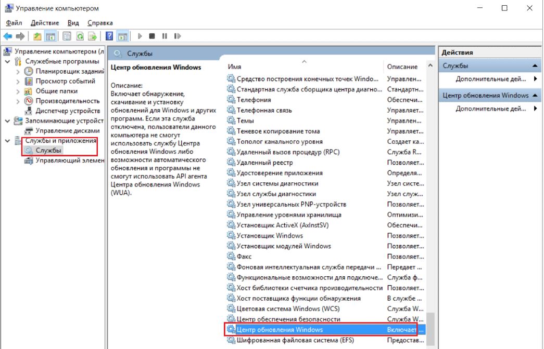Sort services by the Имя column header
This screenshot has width=544, height=349.
coord(235,66)
